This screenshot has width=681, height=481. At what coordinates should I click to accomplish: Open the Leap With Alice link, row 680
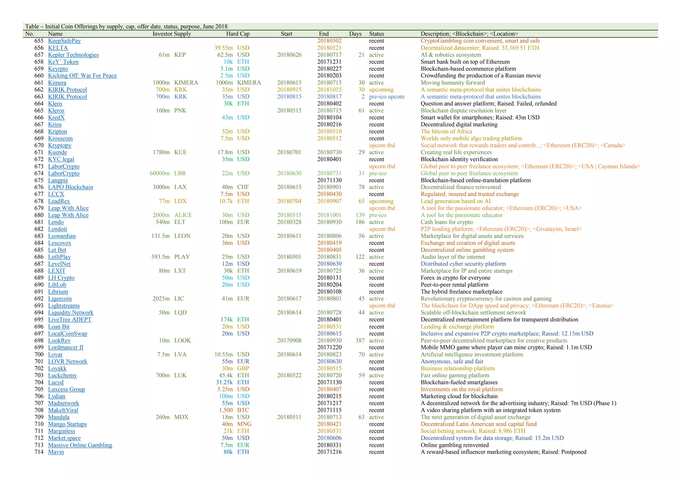pyautogui.click(x=68, y=215)
